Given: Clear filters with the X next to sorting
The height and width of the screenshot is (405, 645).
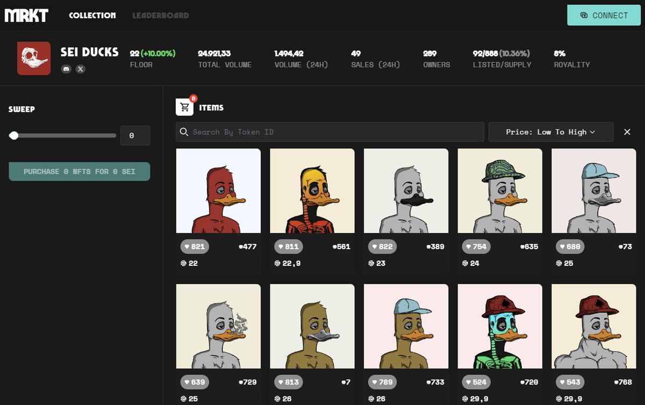Looking at the screenshot, I should 627,132.
